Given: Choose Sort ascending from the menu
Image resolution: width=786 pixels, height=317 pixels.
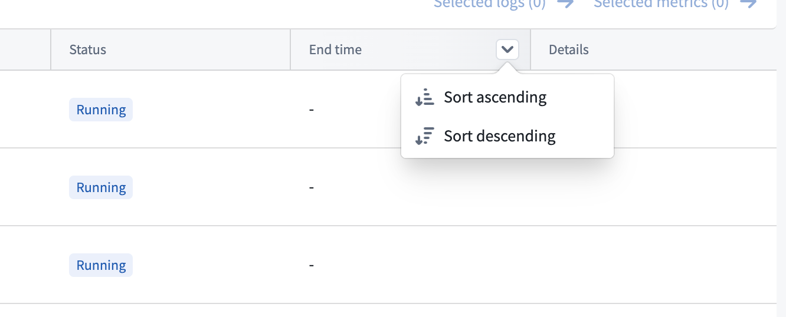Looking at the screenshot, I should click(x=495, y=97).
